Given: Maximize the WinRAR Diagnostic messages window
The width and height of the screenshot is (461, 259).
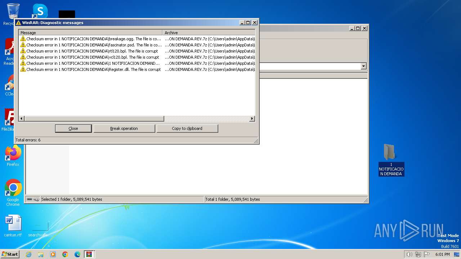Looking at the screenshot, I should [248, 23].
